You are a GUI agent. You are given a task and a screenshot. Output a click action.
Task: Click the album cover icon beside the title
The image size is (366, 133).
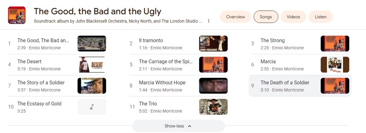click(x=16, y=15)
